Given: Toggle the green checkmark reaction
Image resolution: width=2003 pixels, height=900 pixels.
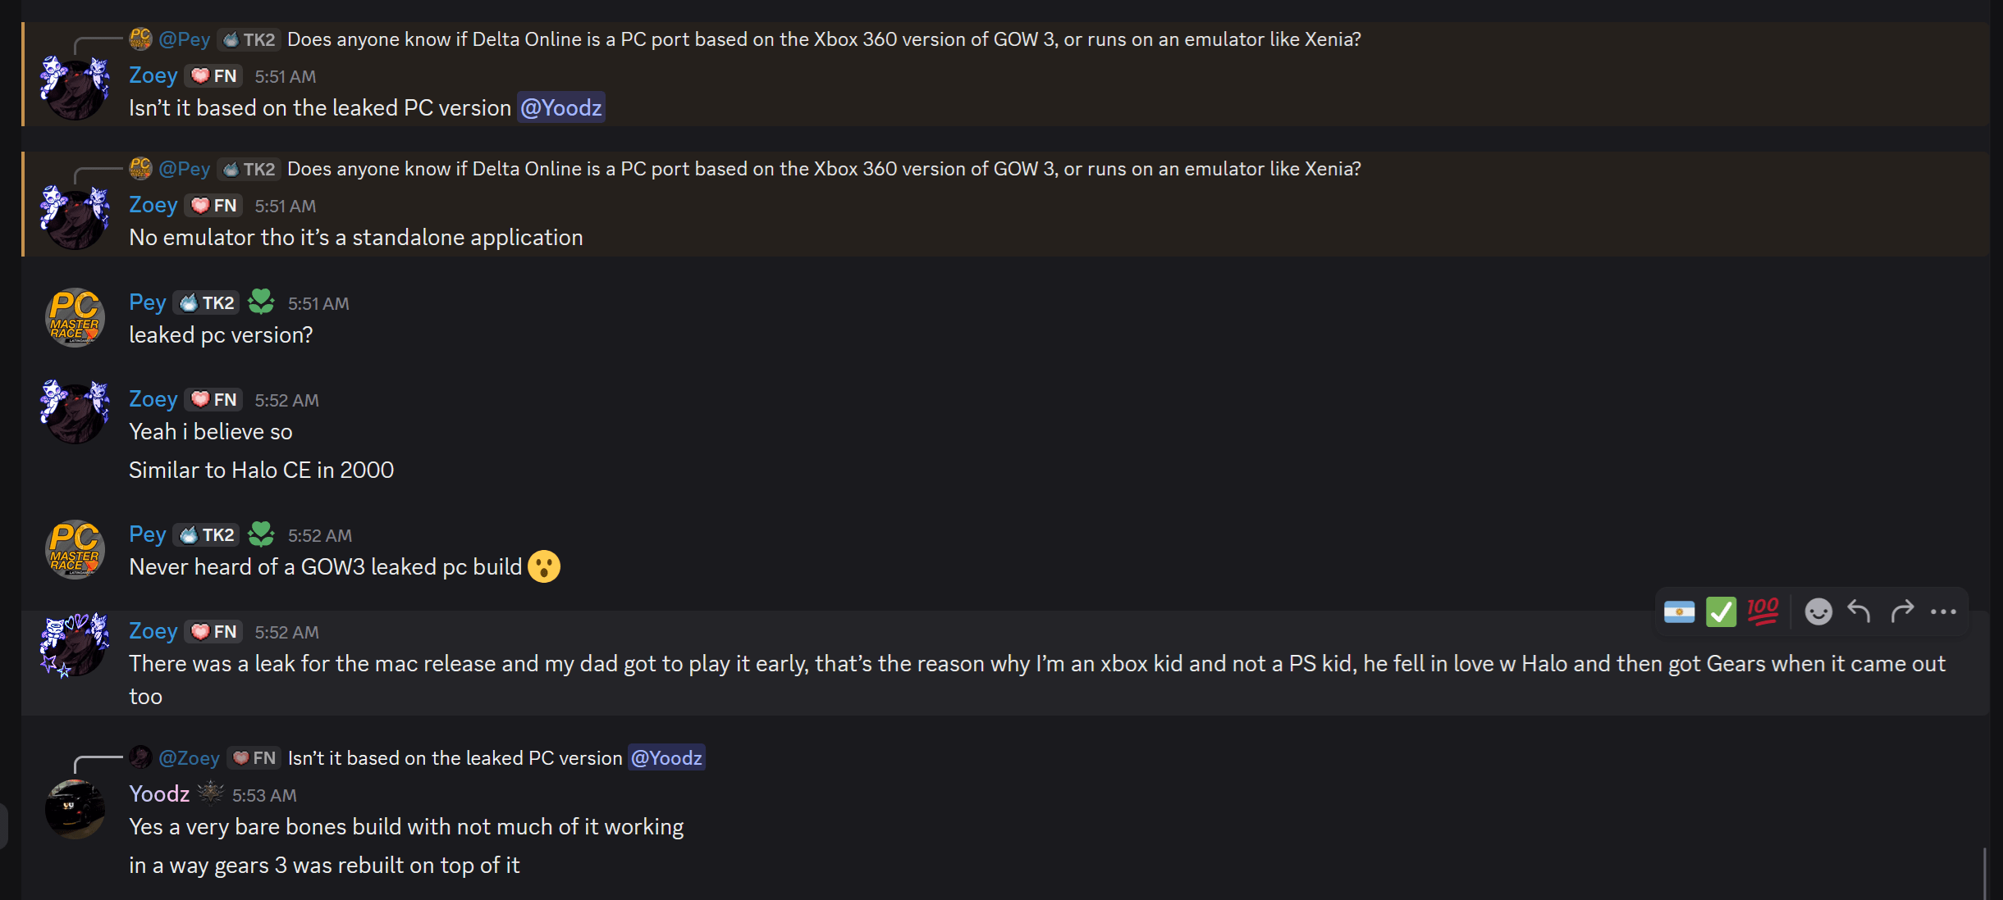Looking at the screenshot, I should pos(1722,611).
